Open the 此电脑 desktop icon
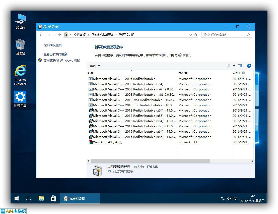This screenshot has height=214, width=278. [20, 21]
